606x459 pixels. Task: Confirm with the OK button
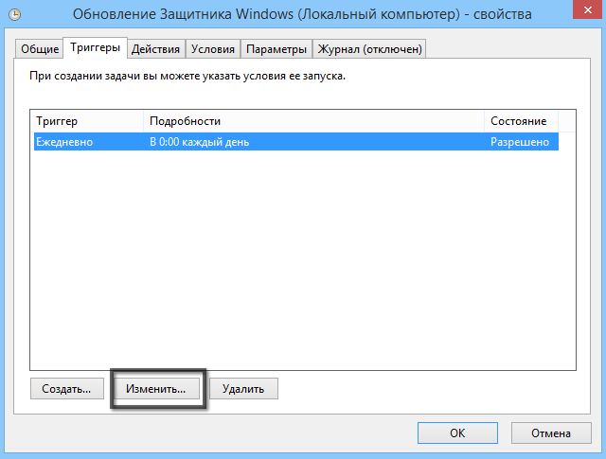[x=457, y=433]
